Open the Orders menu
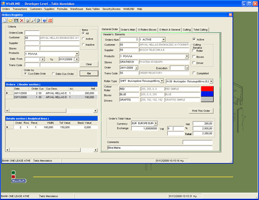The height and width of the screenshot is (200, 259). tap(6, 9)
